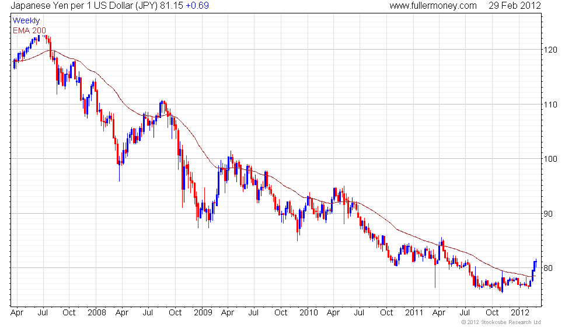The height and width of the screenshot is (327, 572).
Task: Click the '© 2012 Stockcube Research Ltd' copyright text
Action: [x=501, y=322]
